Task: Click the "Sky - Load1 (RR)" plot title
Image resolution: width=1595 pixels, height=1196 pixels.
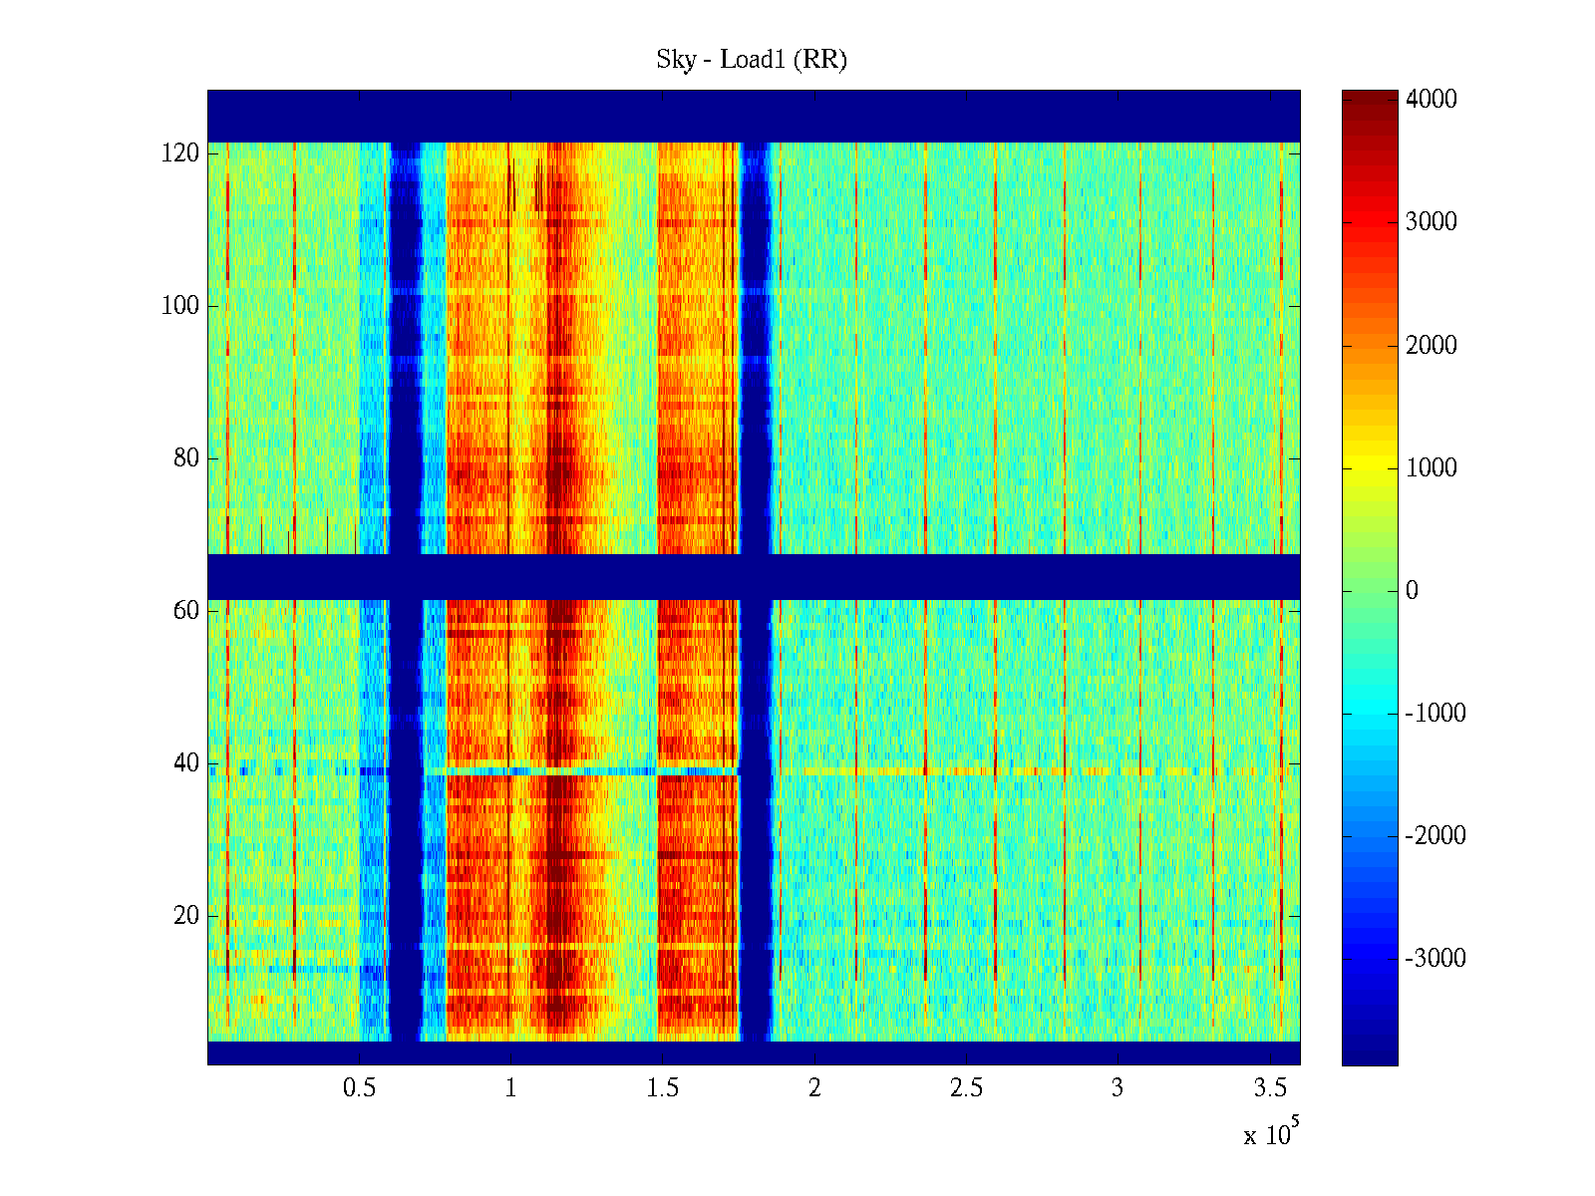Action: click(751, 60)
